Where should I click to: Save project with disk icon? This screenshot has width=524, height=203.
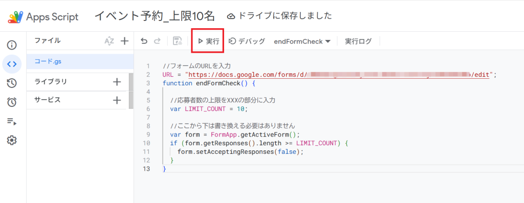(178, 41)
